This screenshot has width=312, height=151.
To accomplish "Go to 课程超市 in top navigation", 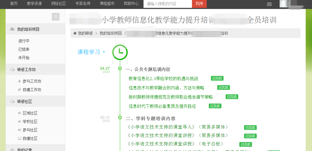I will [x=107, y=4].
